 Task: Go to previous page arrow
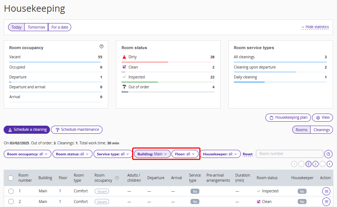(x=294, y=164)
